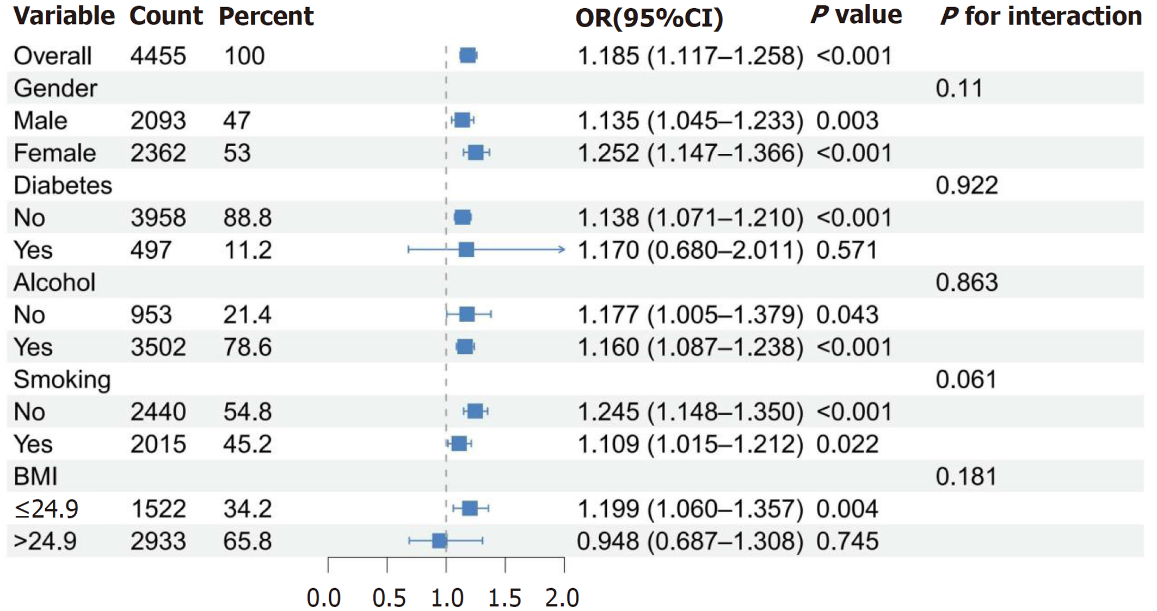Click the 0.922 interaction P value
The width and height of the screenshot is (1157, 611).
(x=967, y=185)
